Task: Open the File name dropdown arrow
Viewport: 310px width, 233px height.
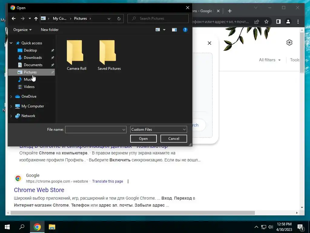Action: [x=124, y=130]
